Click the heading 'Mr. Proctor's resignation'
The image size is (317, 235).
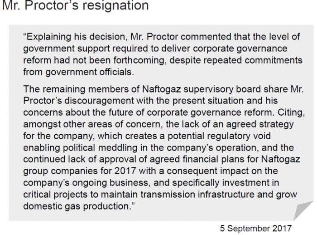click(x=75, y=5)
